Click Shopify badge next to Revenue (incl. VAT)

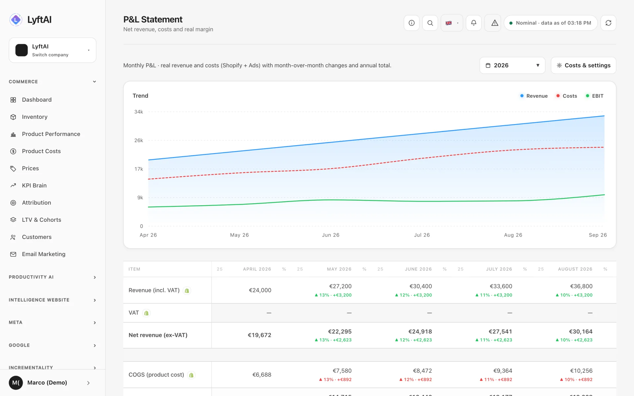pyautogui.click(x=187, y=291)
